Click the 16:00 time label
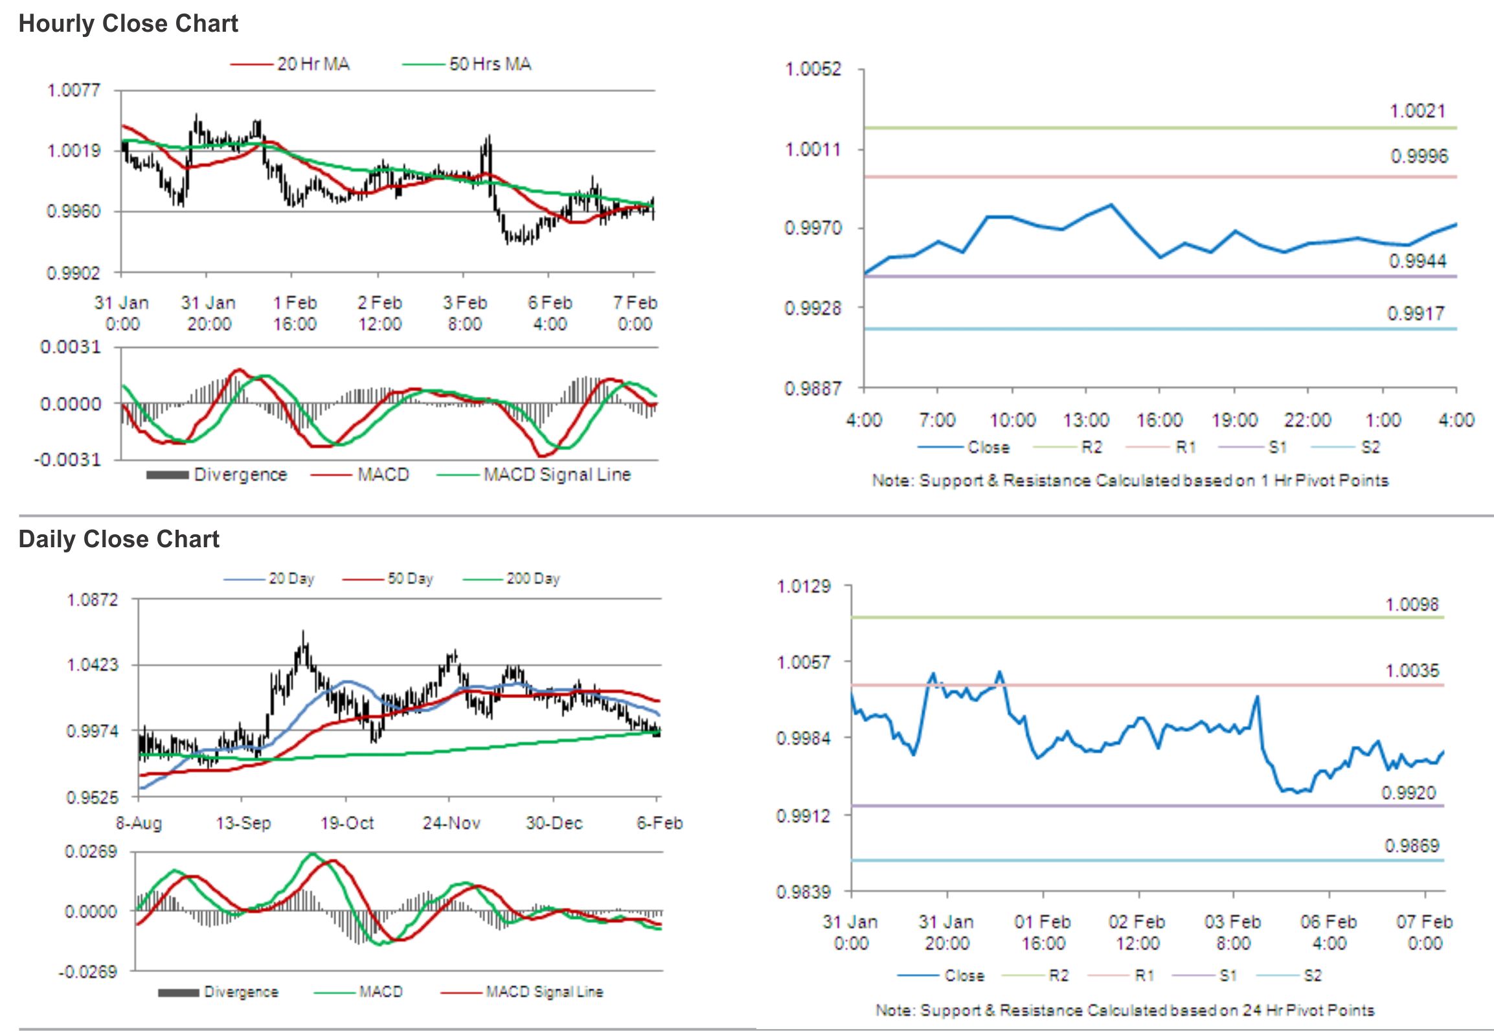Image resolution: width=1494 pixels, height=1031 pixels. [1160, 420]
